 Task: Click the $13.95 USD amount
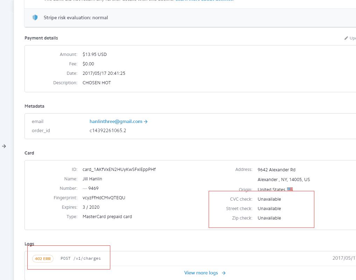tap(95, 55)
